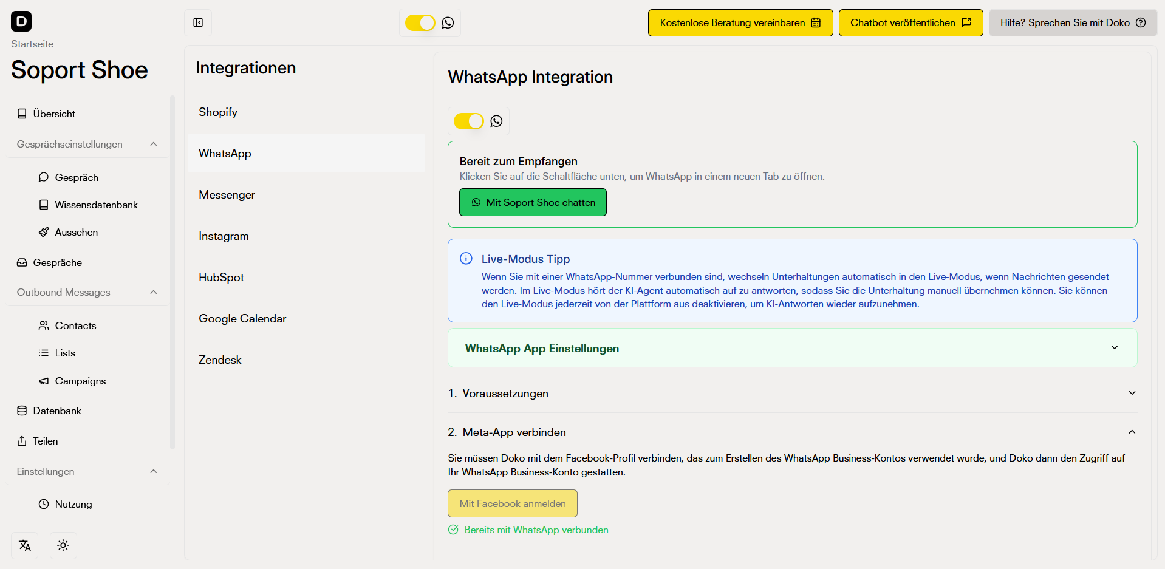Click the Live-Modus info icon
Screen dimensions: 1165x569
[x=466, y=258]
